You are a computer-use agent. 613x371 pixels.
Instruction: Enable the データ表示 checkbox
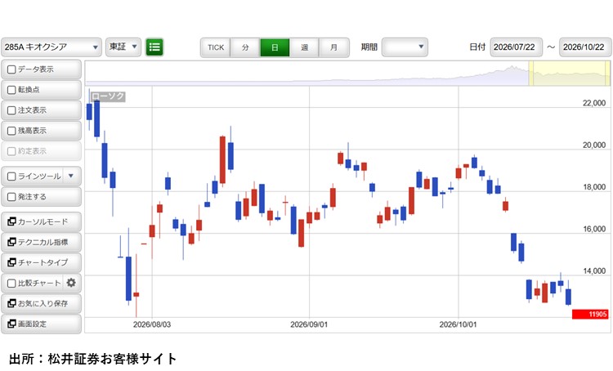click(x=11, y=69)
